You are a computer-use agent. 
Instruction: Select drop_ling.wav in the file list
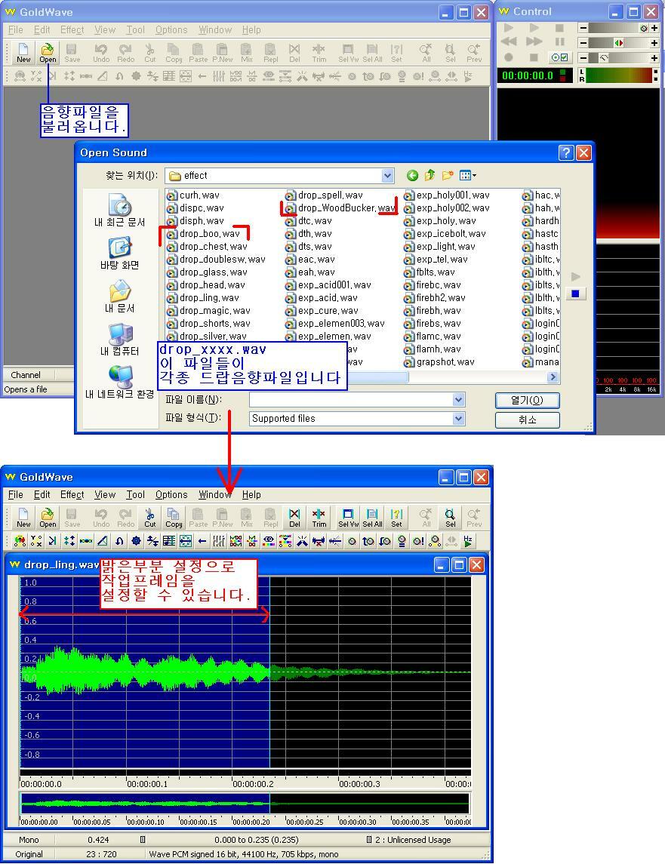209,298
